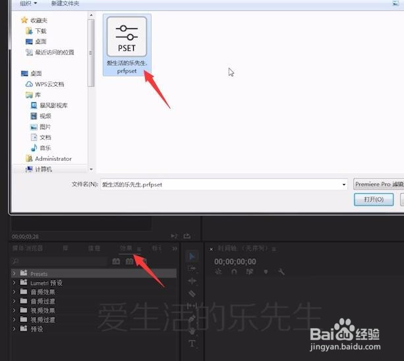Screen dimensions: 404x361
Task: Select the Ripple Edit tool
Action: 192,281
